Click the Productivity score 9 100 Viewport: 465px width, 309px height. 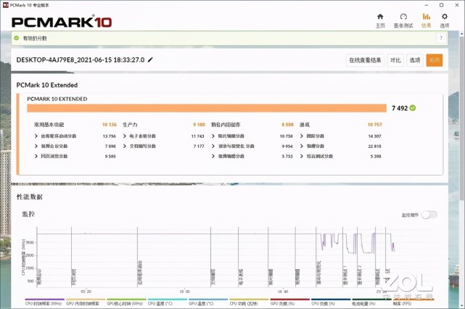[x=199, y=125]
